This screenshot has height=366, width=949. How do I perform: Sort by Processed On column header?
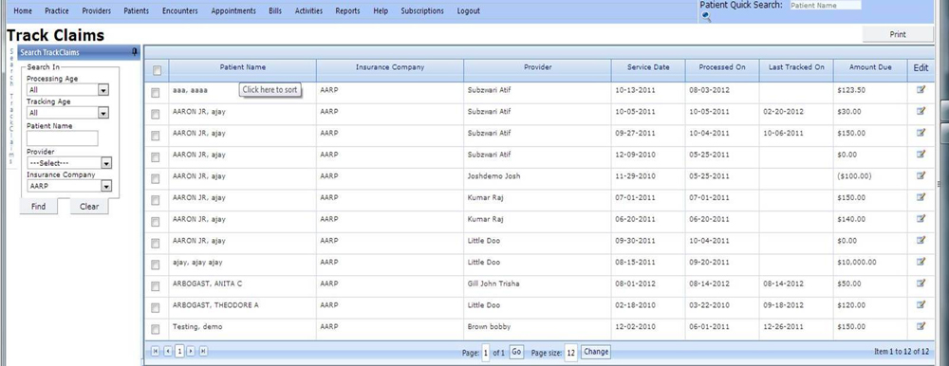click(x=722, y=67)
